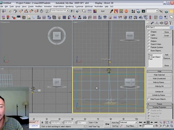Click the FRONT ViewCube in the front viewport

tap(130, 35)
